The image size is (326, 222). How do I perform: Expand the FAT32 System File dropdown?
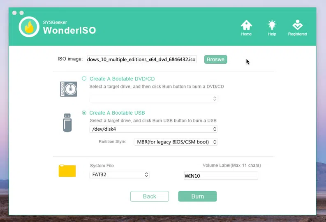click(119, 175)
